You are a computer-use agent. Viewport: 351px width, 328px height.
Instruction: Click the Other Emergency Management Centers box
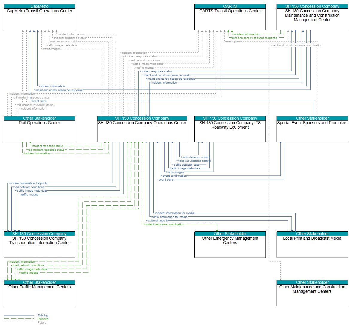click(230, 244)
